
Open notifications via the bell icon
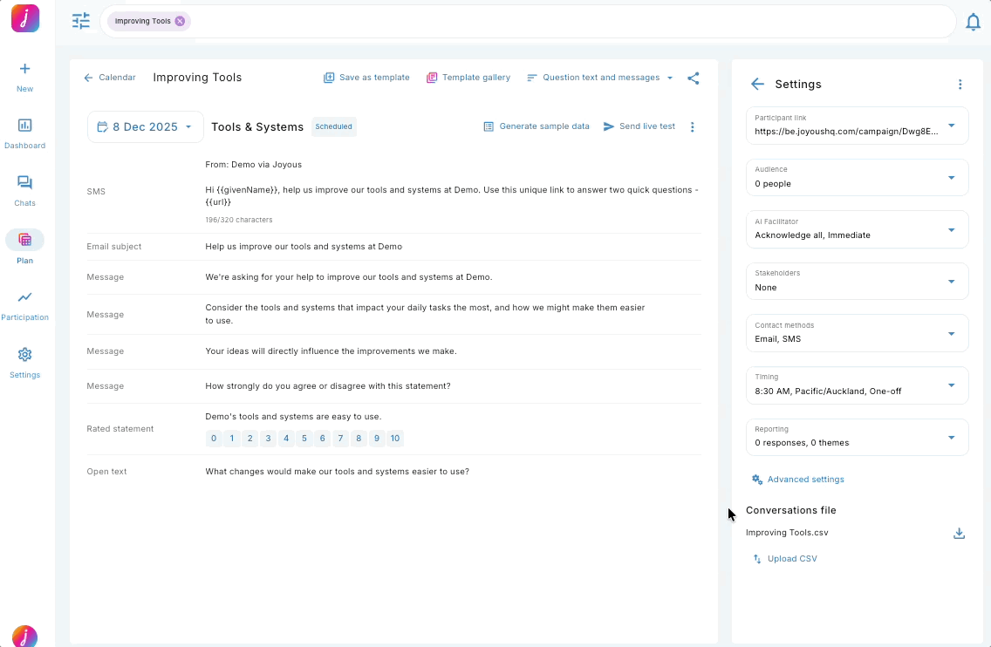(x=974, y=22)
